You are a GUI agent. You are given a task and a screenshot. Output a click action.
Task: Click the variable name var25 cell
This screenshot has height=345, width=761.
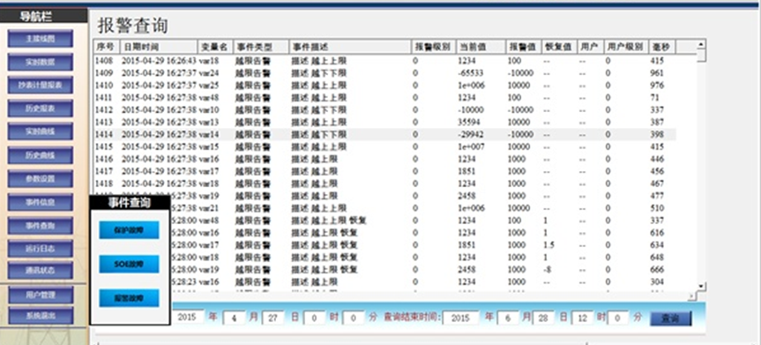coord(209,86)
